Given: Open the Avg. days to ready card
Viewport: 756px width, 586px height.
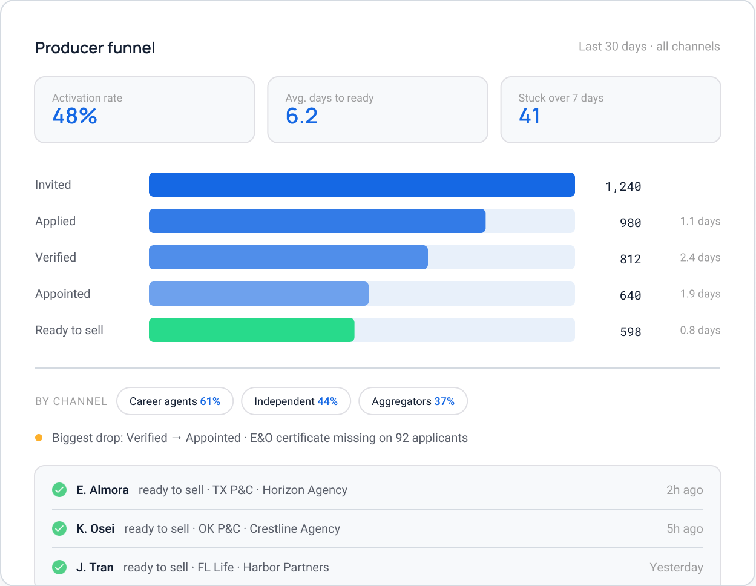Looking at the screenshot, I should coord(378,110).
